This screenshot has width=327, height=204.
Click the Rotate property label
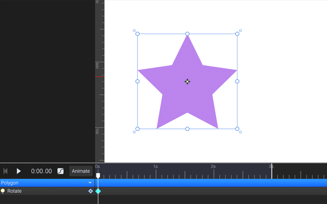(14, 191)
